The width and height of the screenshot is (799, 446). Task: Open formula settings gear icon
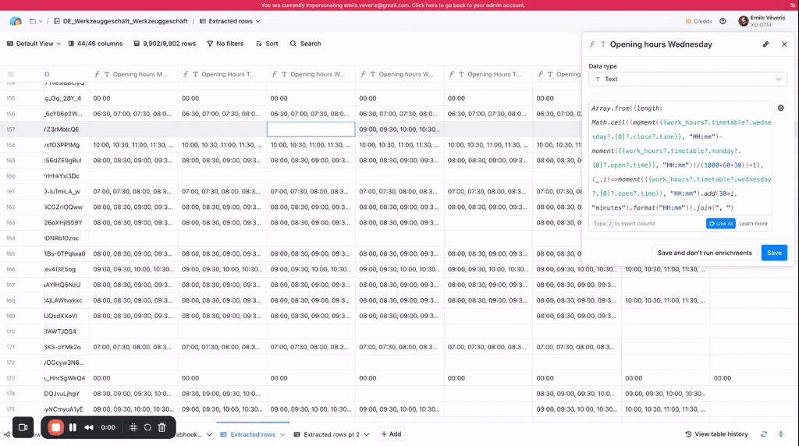[x=781, y=108]
